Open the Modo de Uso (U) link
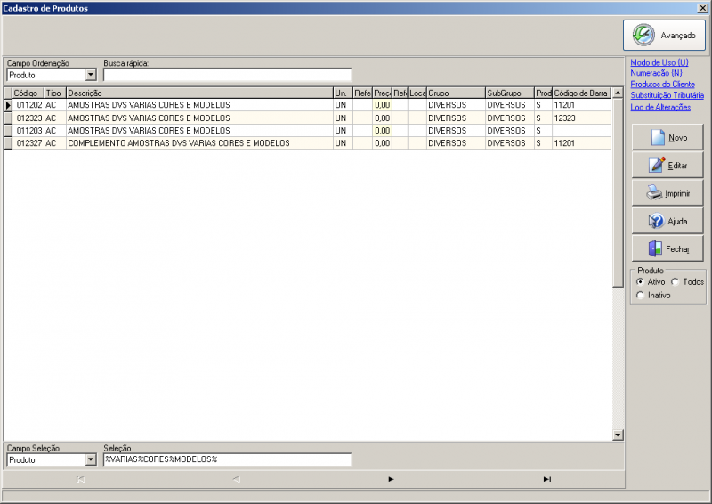712x504 pixels. coord(659,62)
